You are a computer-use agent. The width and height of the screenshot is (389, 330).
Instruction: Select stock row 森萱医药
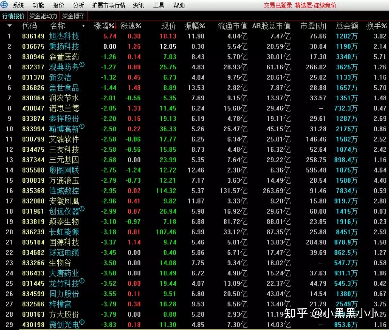194,57
